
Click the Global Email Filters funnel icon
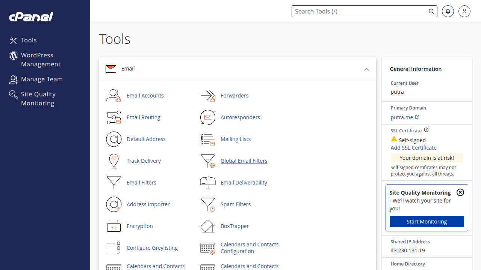click(x=207, y=161)
